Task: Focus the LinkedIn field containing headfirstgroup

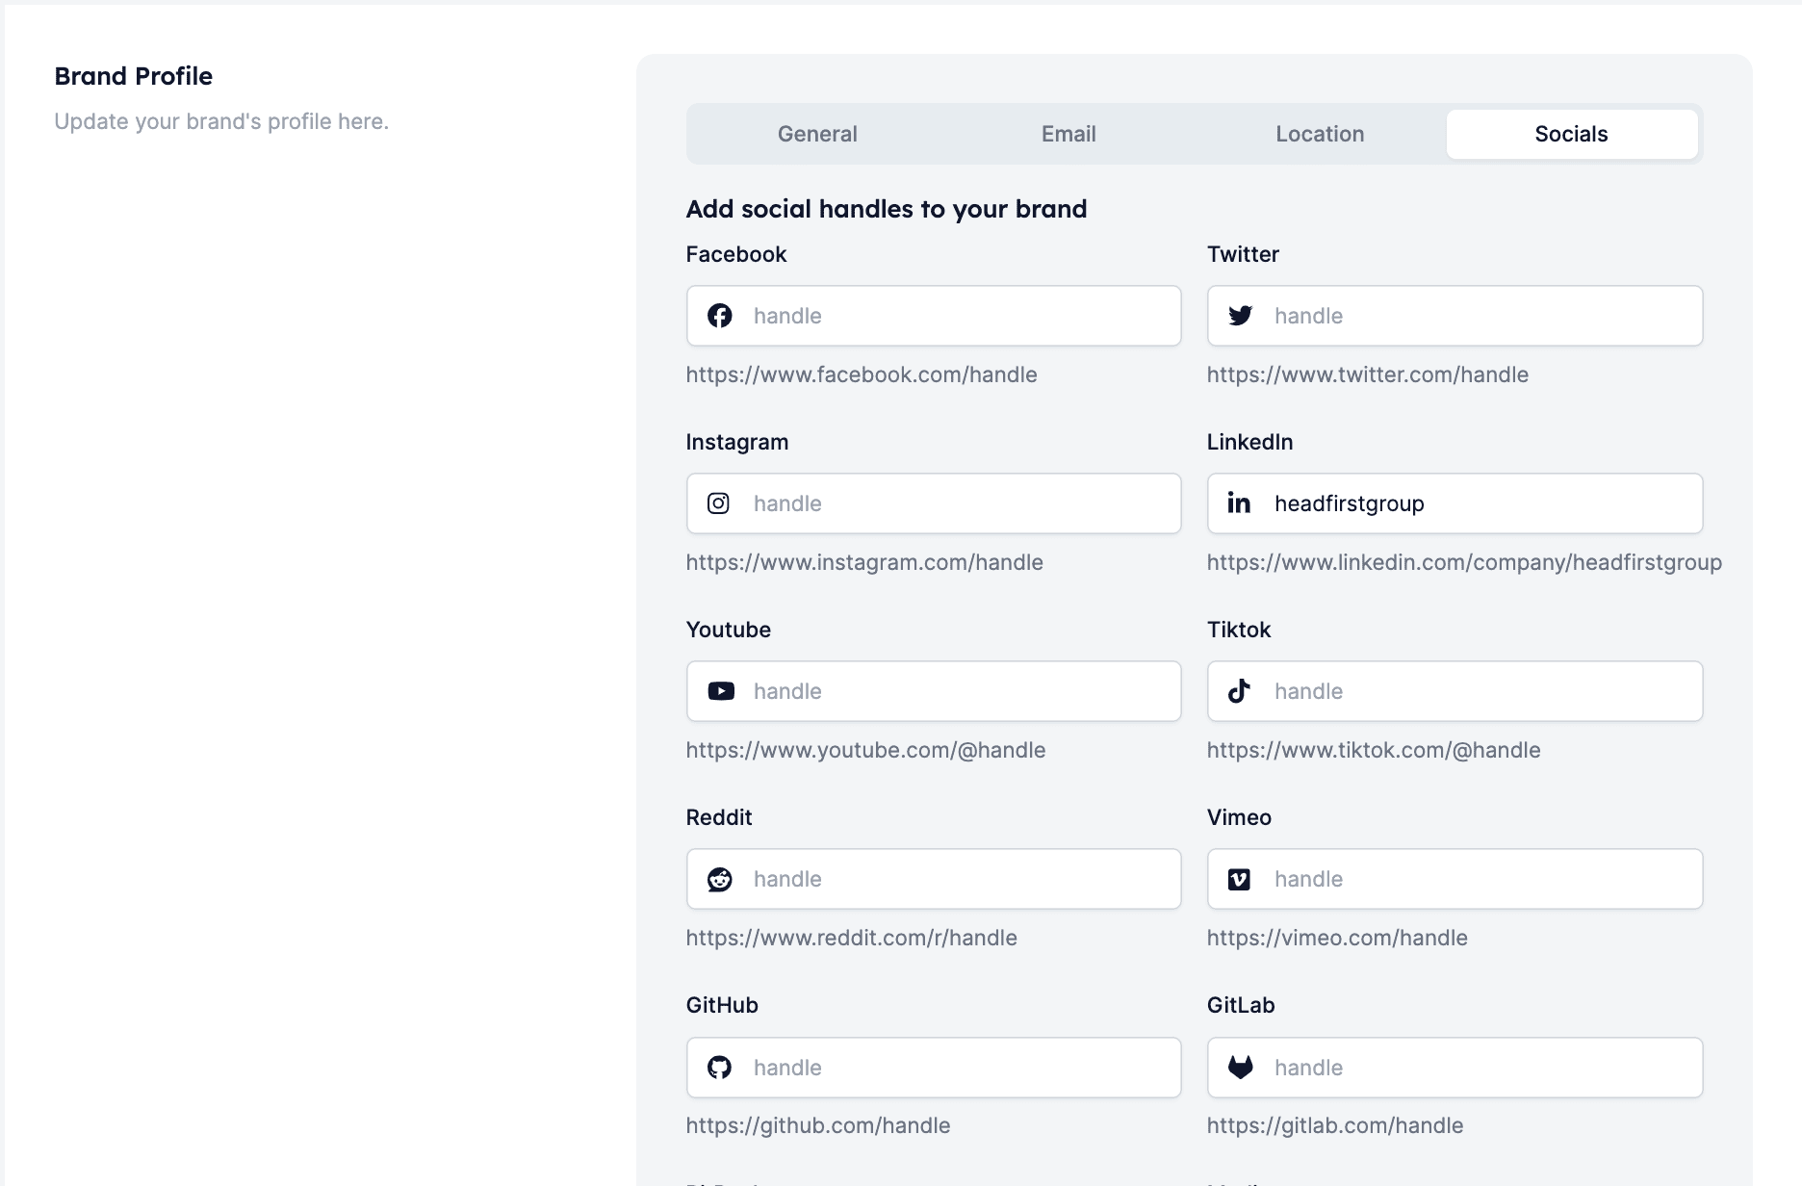Action: [x=1454, y=503]
